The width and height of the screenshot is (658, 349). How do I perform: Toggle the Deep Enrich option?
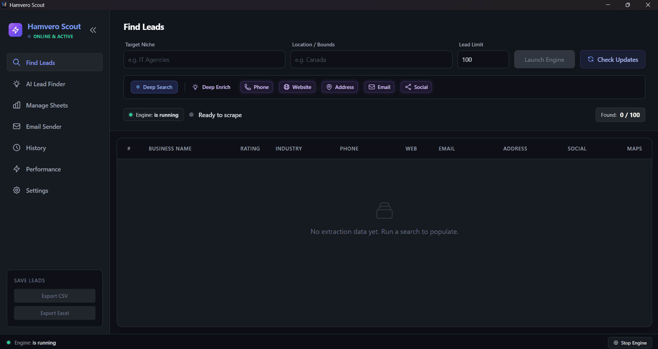[211, 87]
